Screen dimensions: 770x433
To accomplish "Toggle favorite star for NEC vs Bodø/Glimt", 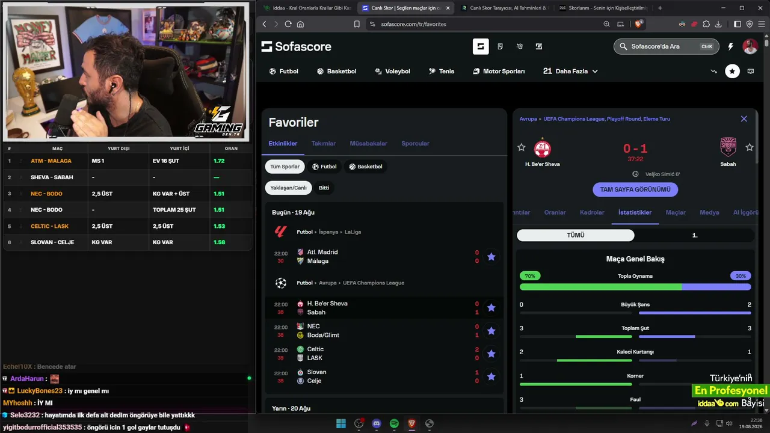I will (x=491, y=331).
